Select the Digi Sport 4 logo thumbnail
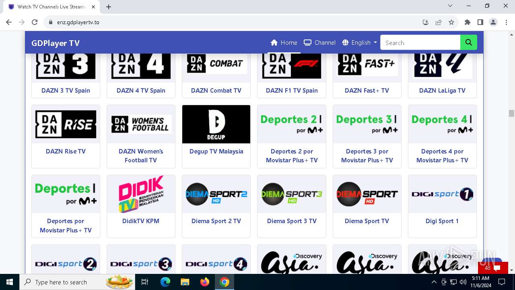 (216, 259)
